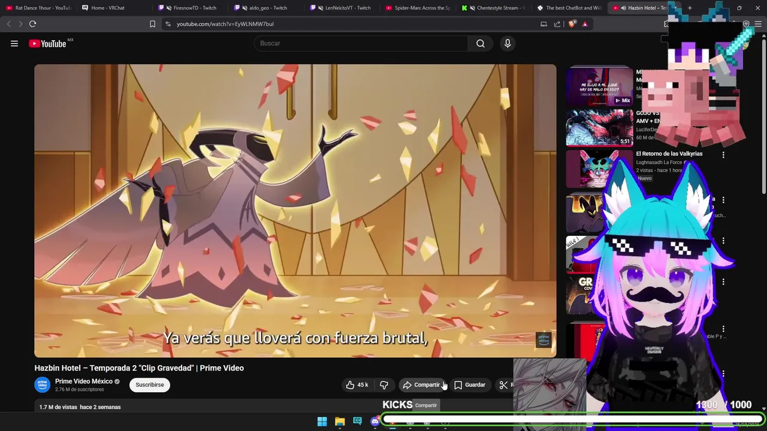Viewport: 767px width, 431px height.
Task: Open the Mix playlist thumbnail
Action: pyautogui.click(x=599, y=87)
